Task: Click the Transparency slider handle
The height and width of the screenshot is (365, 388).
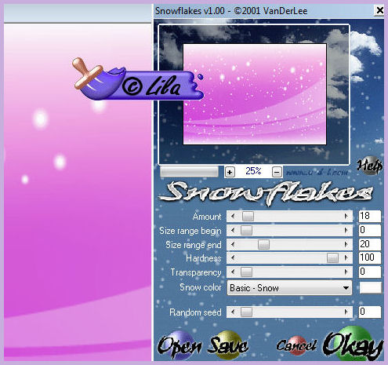Action: click(246, 272)
